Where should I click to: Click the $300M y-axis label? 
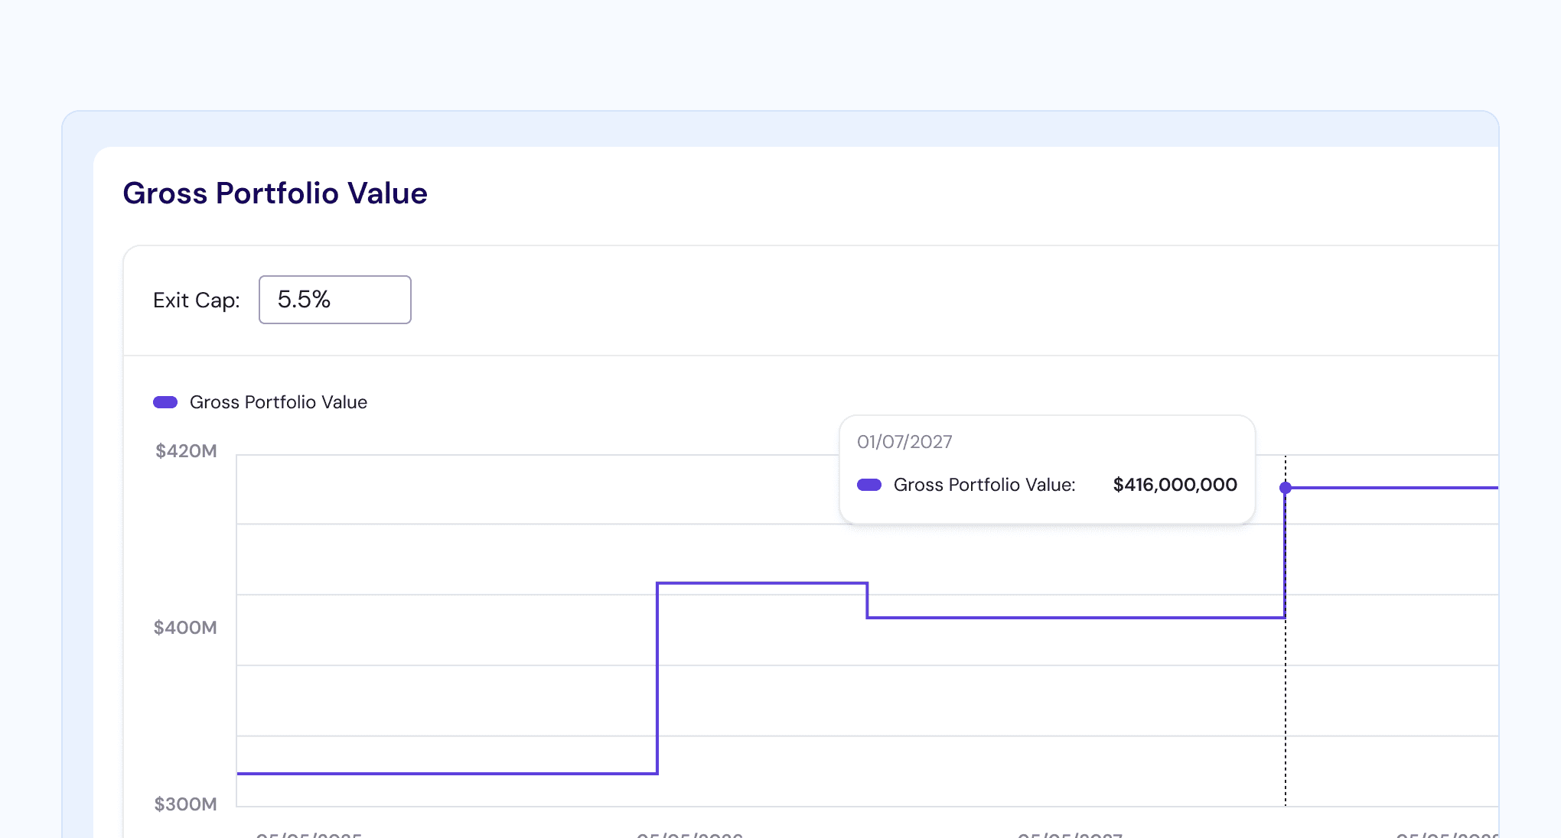185,804
